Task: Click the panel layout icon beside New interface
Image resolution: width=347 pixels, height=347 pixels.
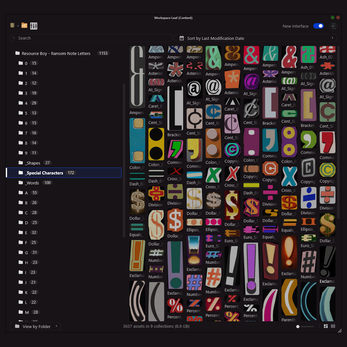Action: click(x=334, y=26)
